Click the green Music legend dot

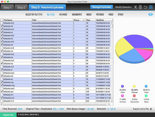click(146, 96)
